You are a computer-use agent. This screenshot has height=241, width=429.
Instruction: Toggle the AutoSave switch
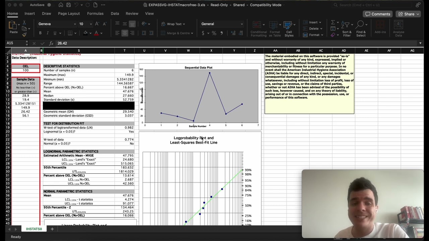click(x=51, y=5)
